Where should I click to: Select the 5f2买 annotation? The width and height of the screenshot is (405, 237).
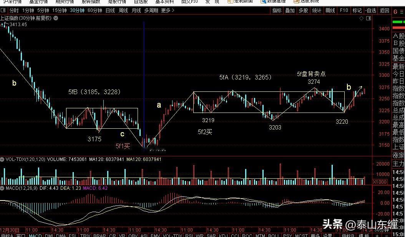coord(205,132)
